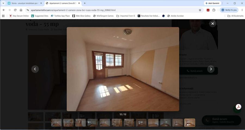The width and height of the screenshot is (245, 130).
Task: Open the sixth thumbnail in the lightbox strip
Action: click(x=117, y=123)
